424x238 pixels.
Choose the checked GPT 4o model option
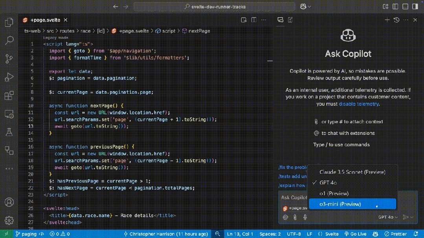(328, 182)
